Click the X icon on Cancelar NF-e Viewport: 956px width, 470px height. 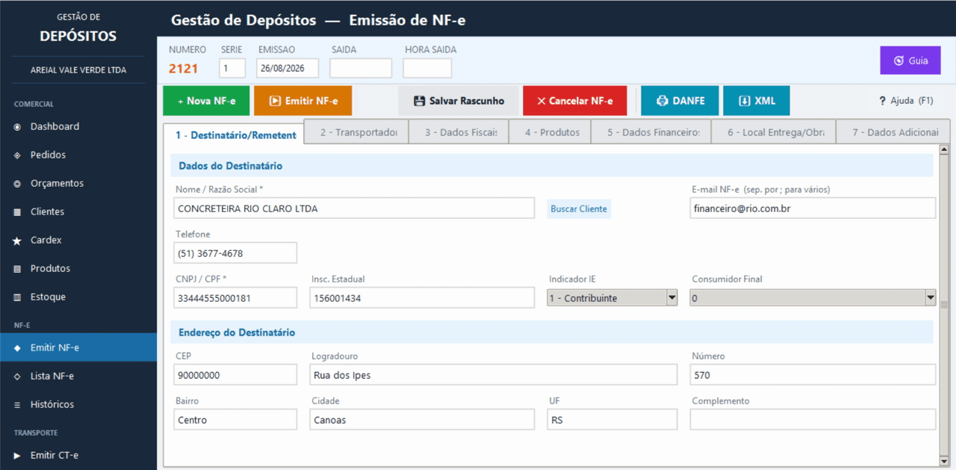[541, 101]
